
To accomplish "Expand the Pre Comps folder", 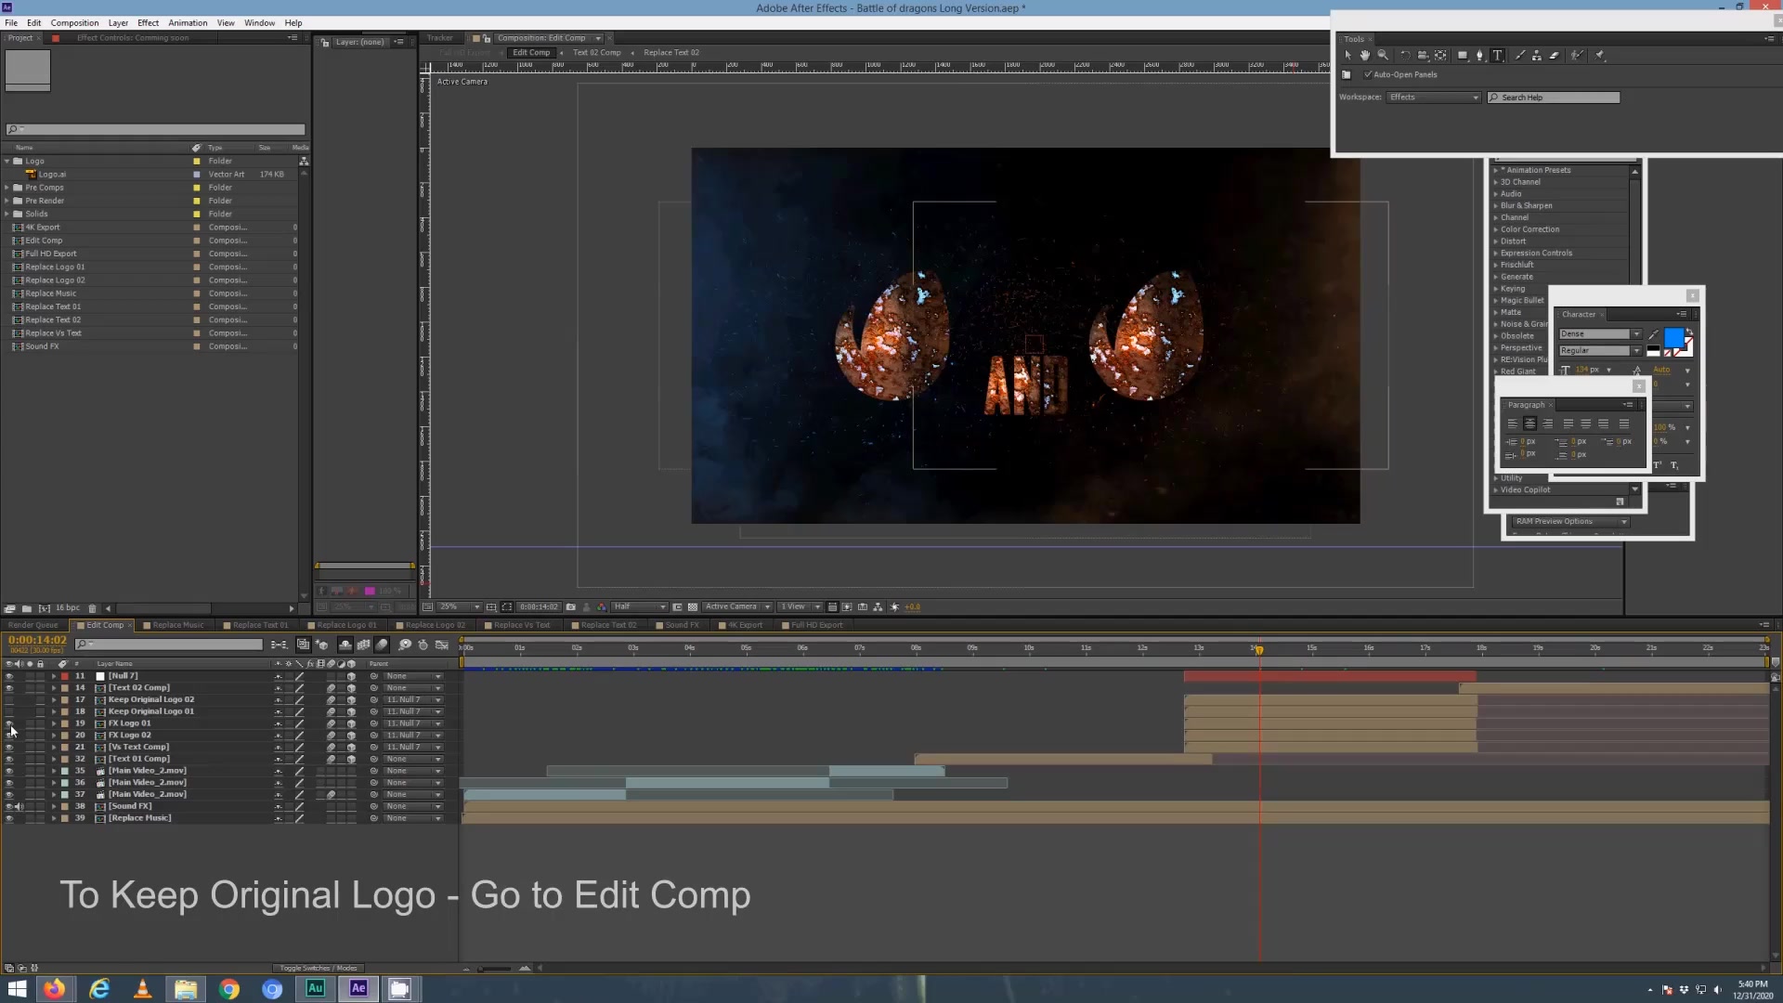I will coord(7,188).
